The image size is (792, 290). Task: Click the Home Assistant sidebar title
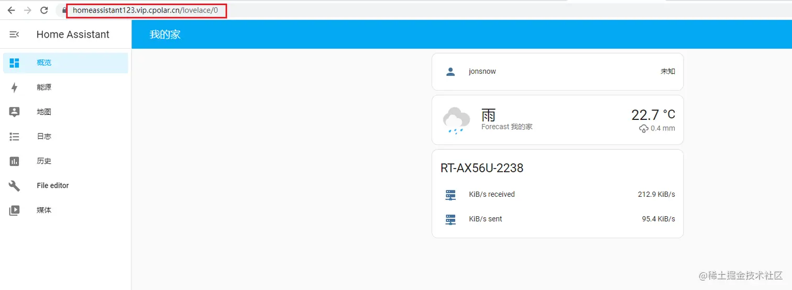(73, 35)
